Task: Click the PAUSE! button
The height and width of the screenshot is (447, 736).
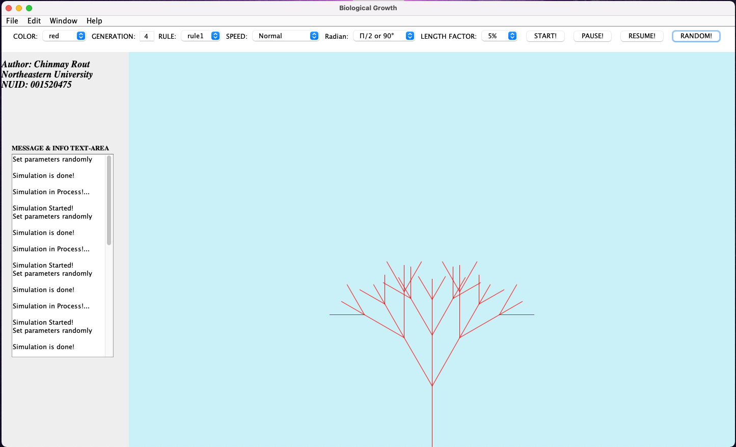Action: click(592, 36)
